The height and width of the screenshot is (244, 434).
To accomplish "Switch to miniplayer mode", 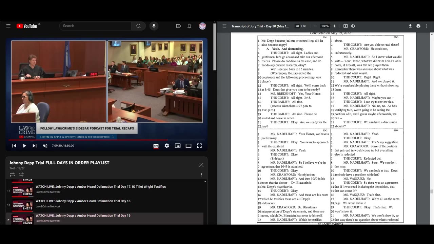I will pyautogui.click(x=178, y=146).
